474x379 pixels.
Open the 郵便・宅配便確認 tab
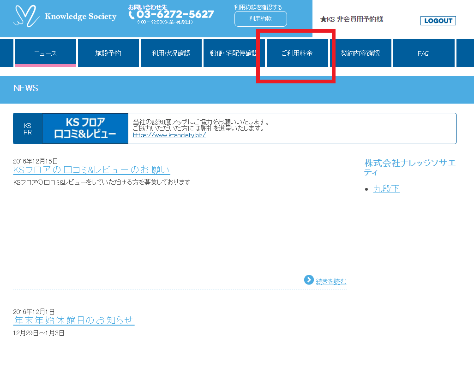pyautogui.click(x=234, y=53)
